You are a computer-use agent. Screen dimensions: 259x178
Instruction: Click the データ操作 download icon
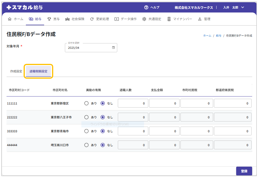pos(116,19)
